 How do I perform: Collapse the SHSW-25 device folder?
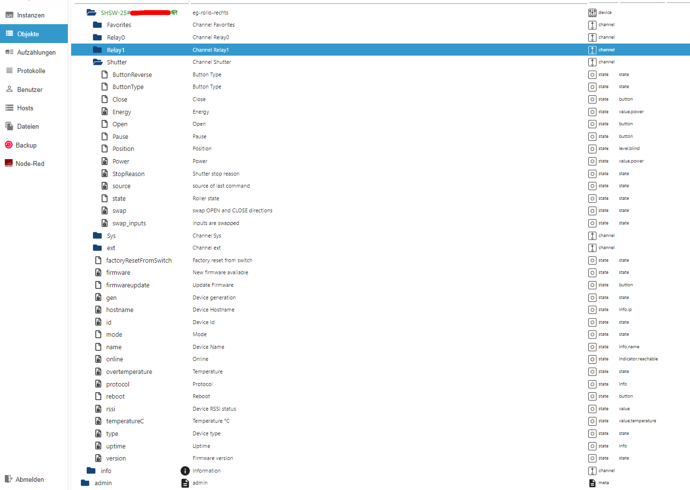(x=92, y=13)
